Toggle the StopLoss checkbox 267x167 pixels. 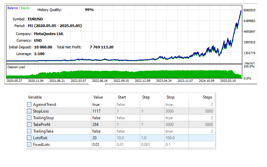[x=29, y=111]
